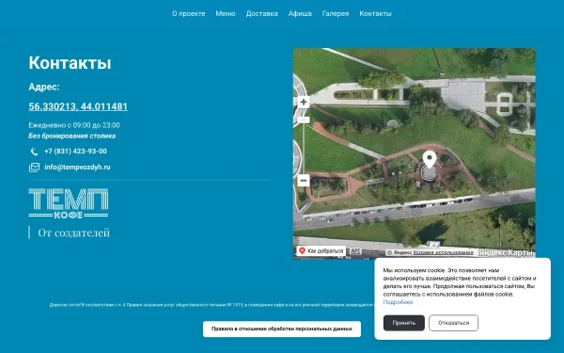This screenshot has height=353, width=564.
Task: Click the phone handset icon
Action: tap(34, 152)
